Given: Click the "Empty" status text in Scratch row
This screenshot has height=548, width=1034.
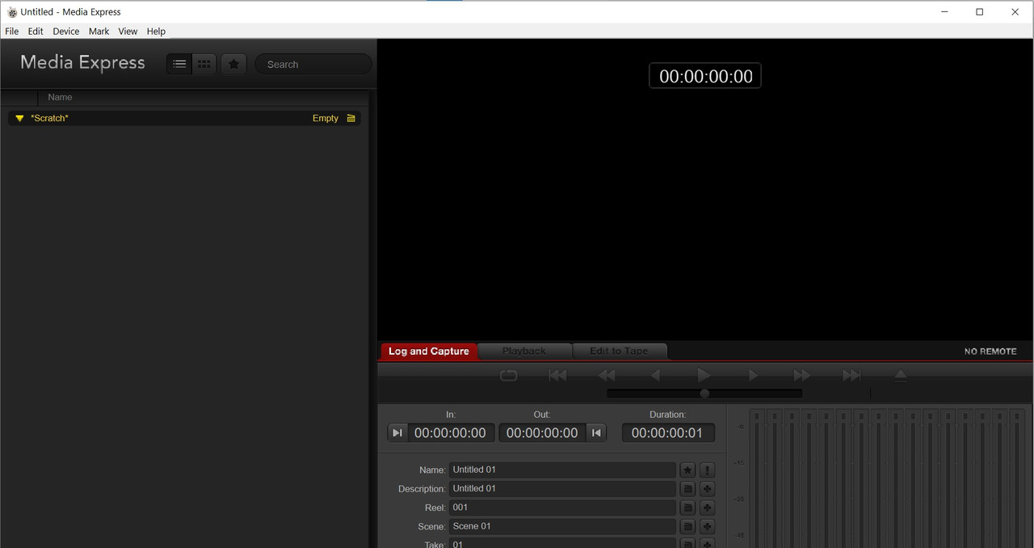Looking at the screenshot, I should point(326,118).
